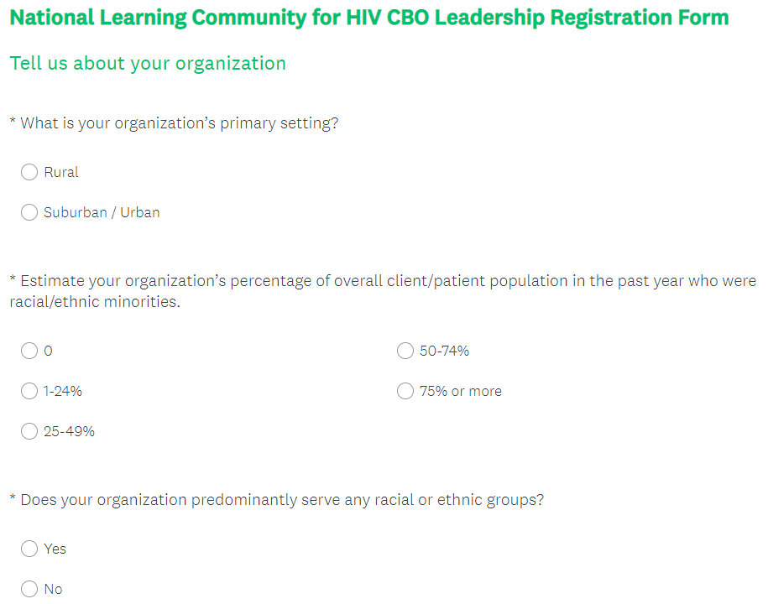Click the "25-49%" label text
Image resolution: width=768 pixels, height=604 pixels.
click(69, 431)
